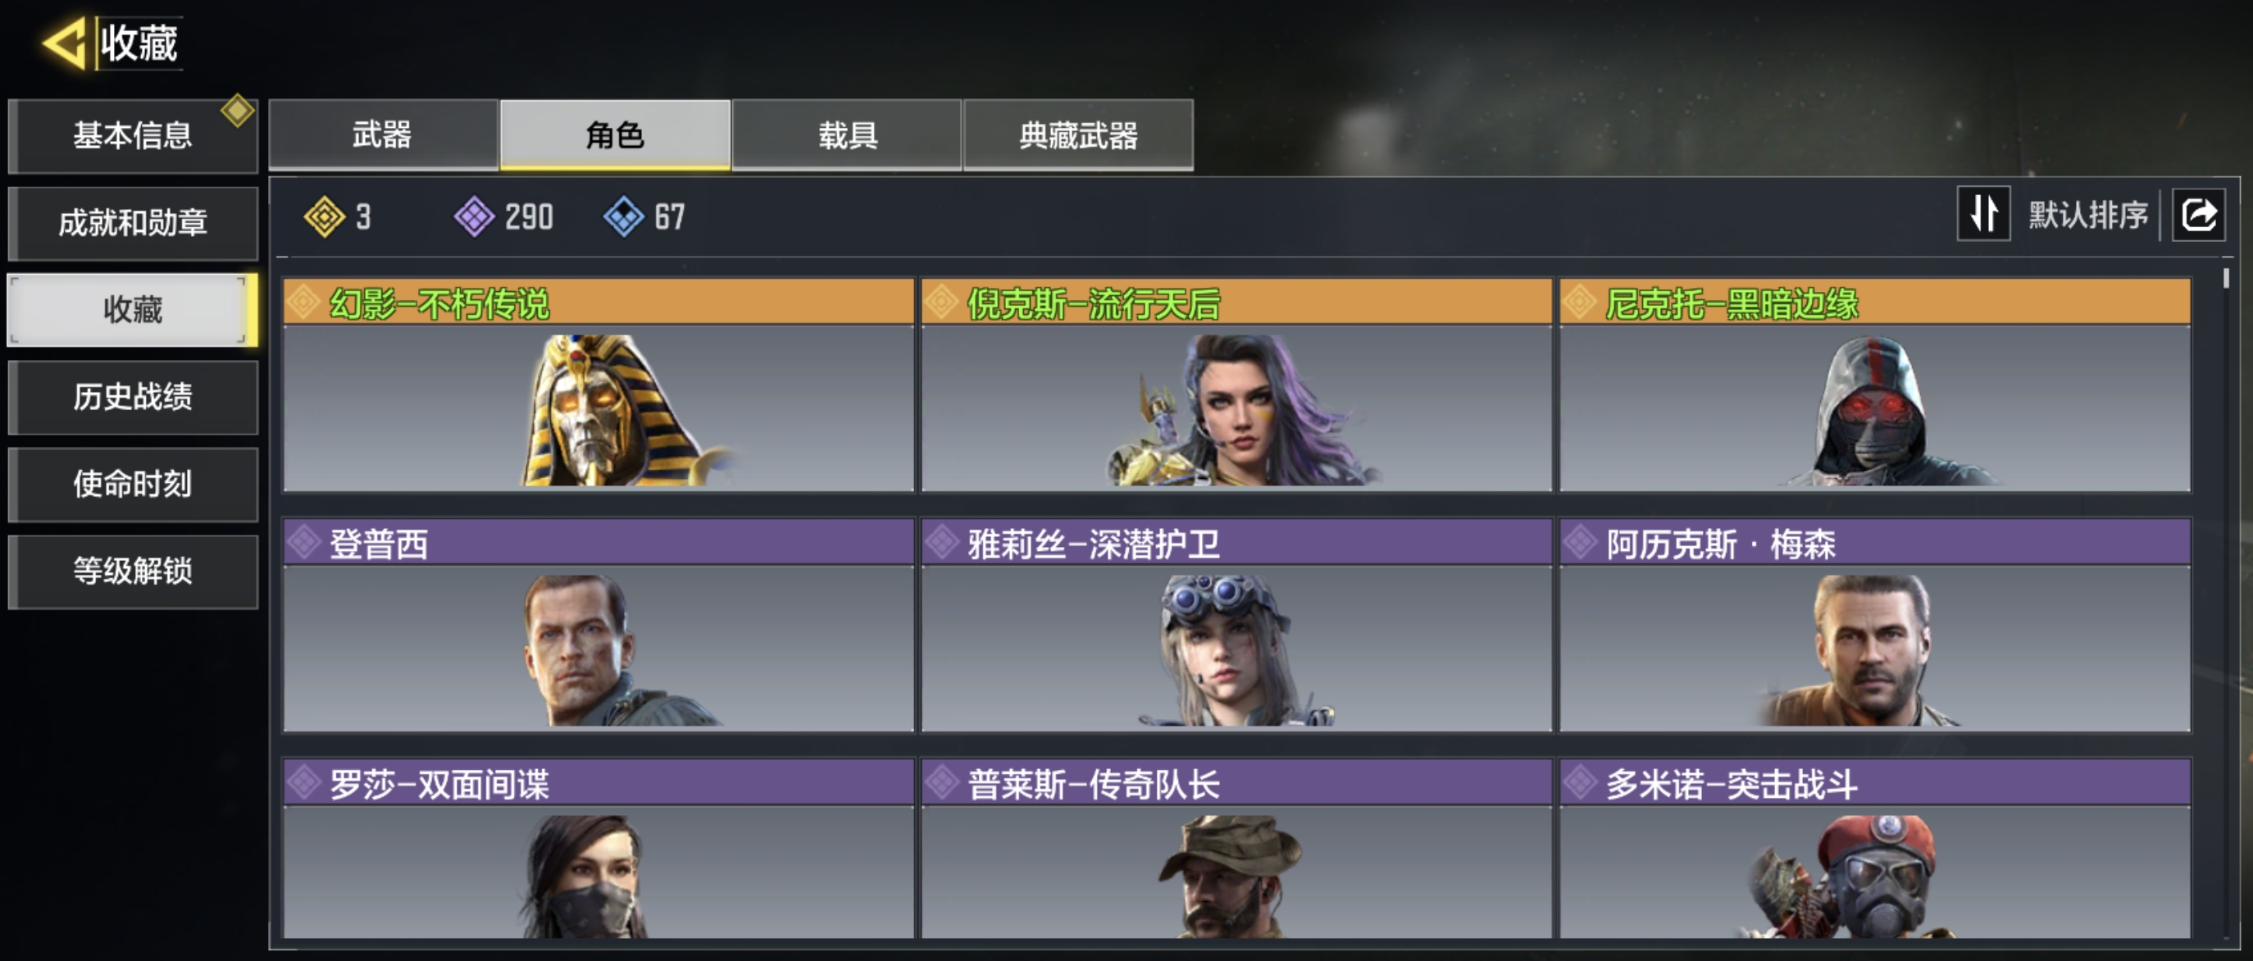The height and width of the screenshot is (961, 2253).
Task: Click the yellow back arrow icon
Action: pos(65,43)
